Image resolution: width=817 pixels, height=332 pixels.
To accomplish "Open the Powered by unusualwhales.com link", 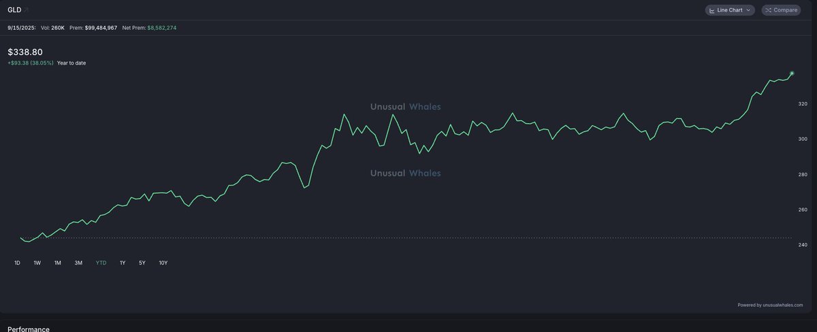I will tap(770, 305).
